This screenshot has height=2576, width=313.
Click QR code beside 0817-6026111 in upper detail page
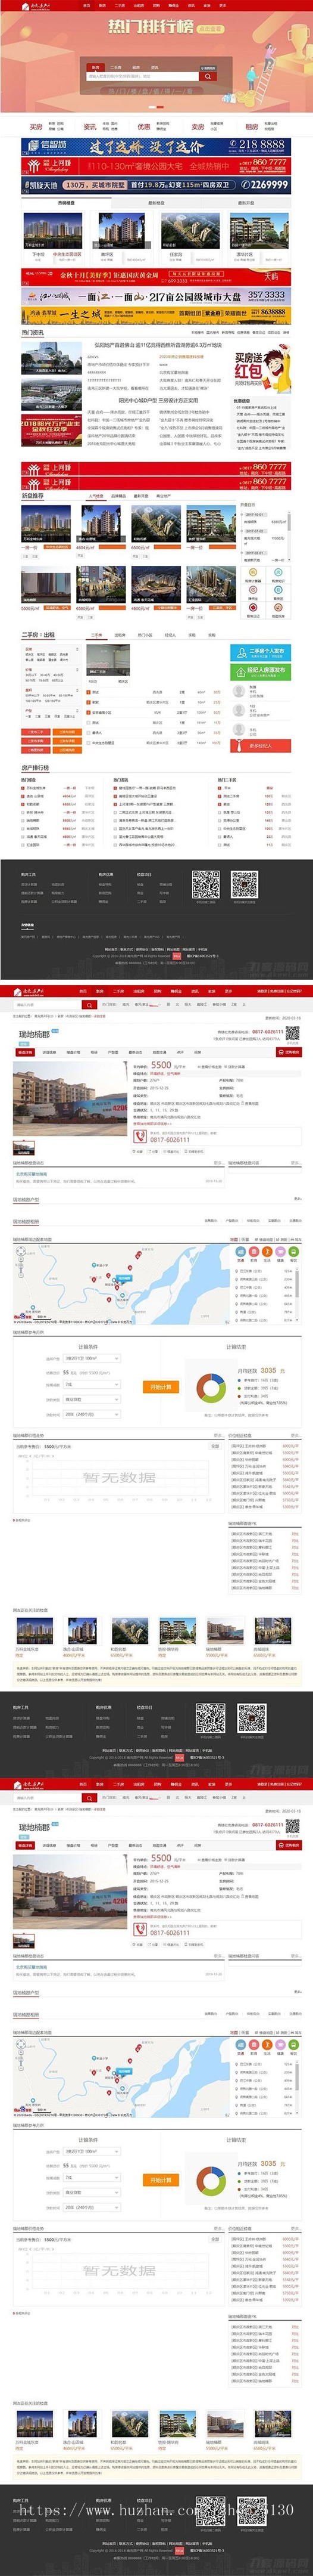click(293, 1033)
